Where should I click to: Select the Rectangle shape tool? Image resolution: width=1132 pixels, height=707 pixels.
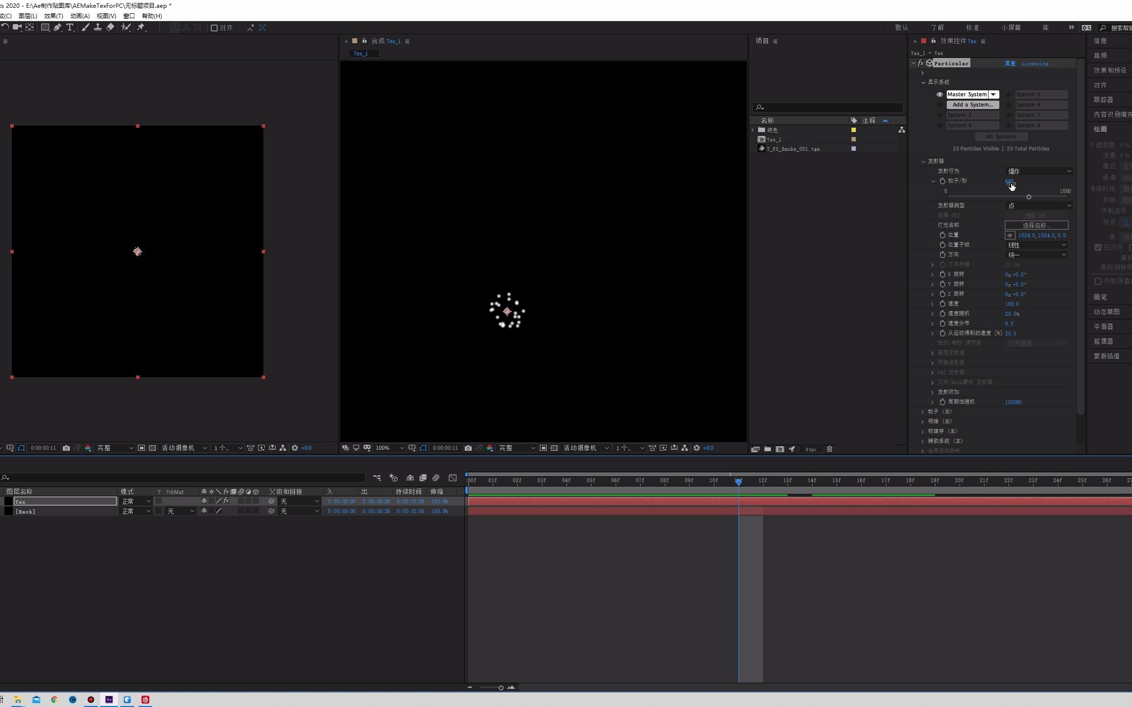pyautogui.click(x=45, y=27)
